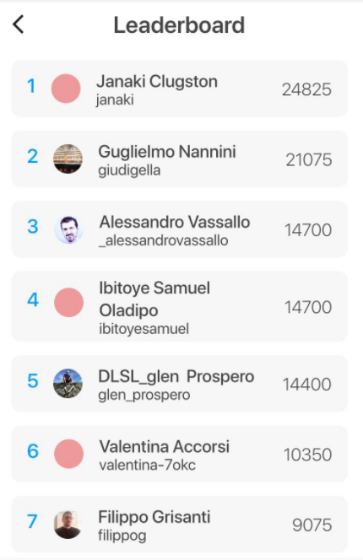View Guglielmo Nannini's profile photo
The height and width of the screenshot is (560, 363).
click(68, 159)
